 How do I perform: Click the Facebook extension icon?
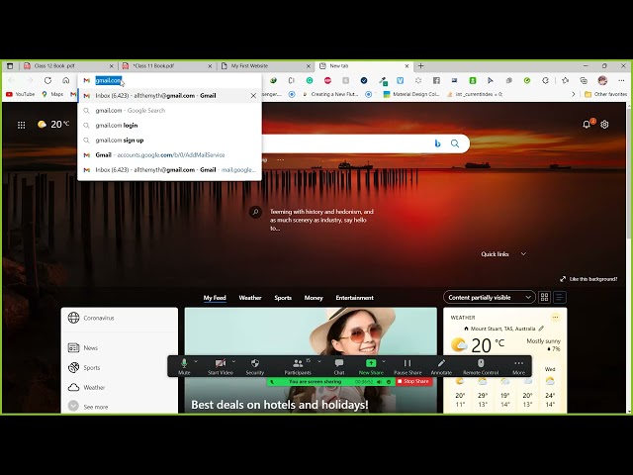436,80
